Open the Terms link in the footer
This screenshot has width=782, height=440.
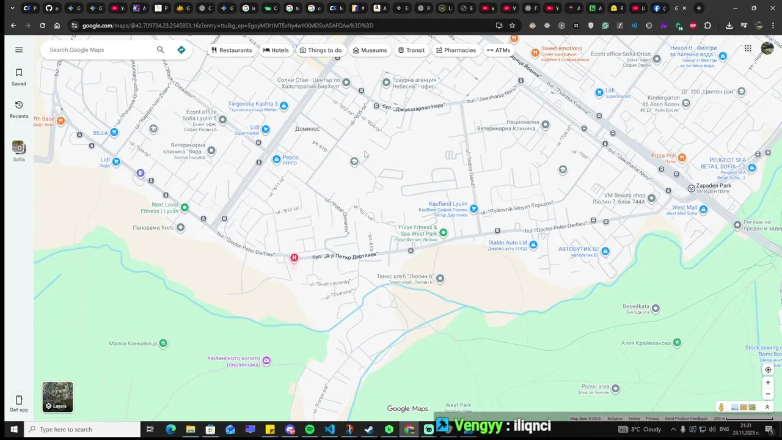coord(634,419)
